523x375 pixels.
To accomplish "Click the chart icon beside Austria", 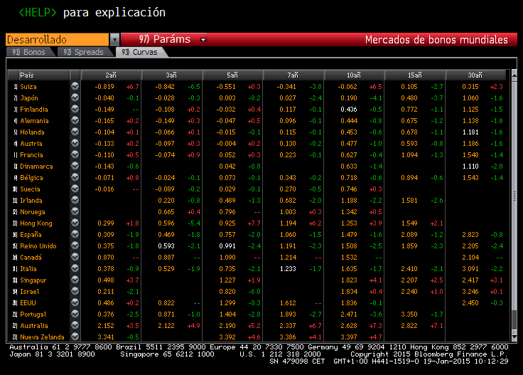I will pos(75,143).
